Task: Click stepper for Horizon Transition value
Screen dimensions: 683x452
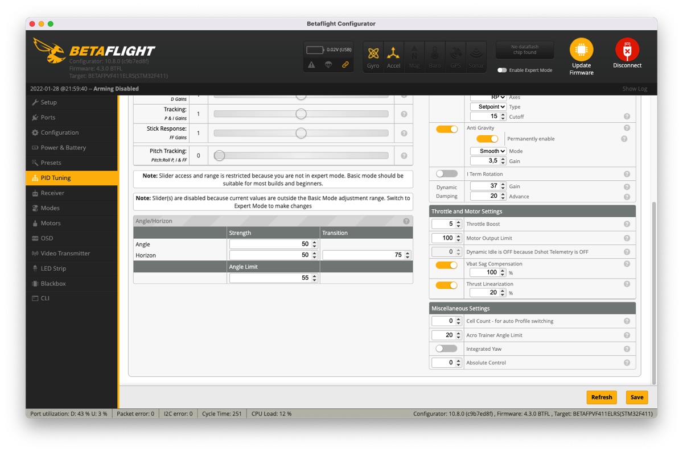Action: tap(408, 255)
